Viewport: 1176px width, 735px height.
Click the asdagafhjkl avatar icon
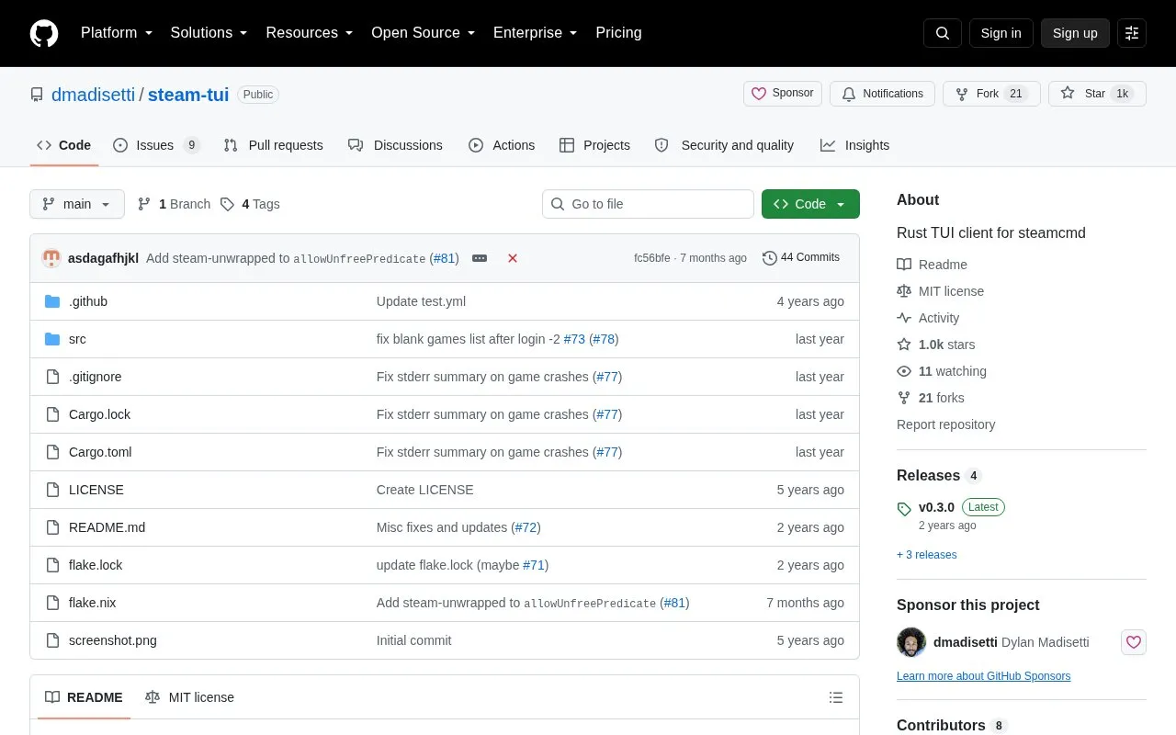point(51,258)
